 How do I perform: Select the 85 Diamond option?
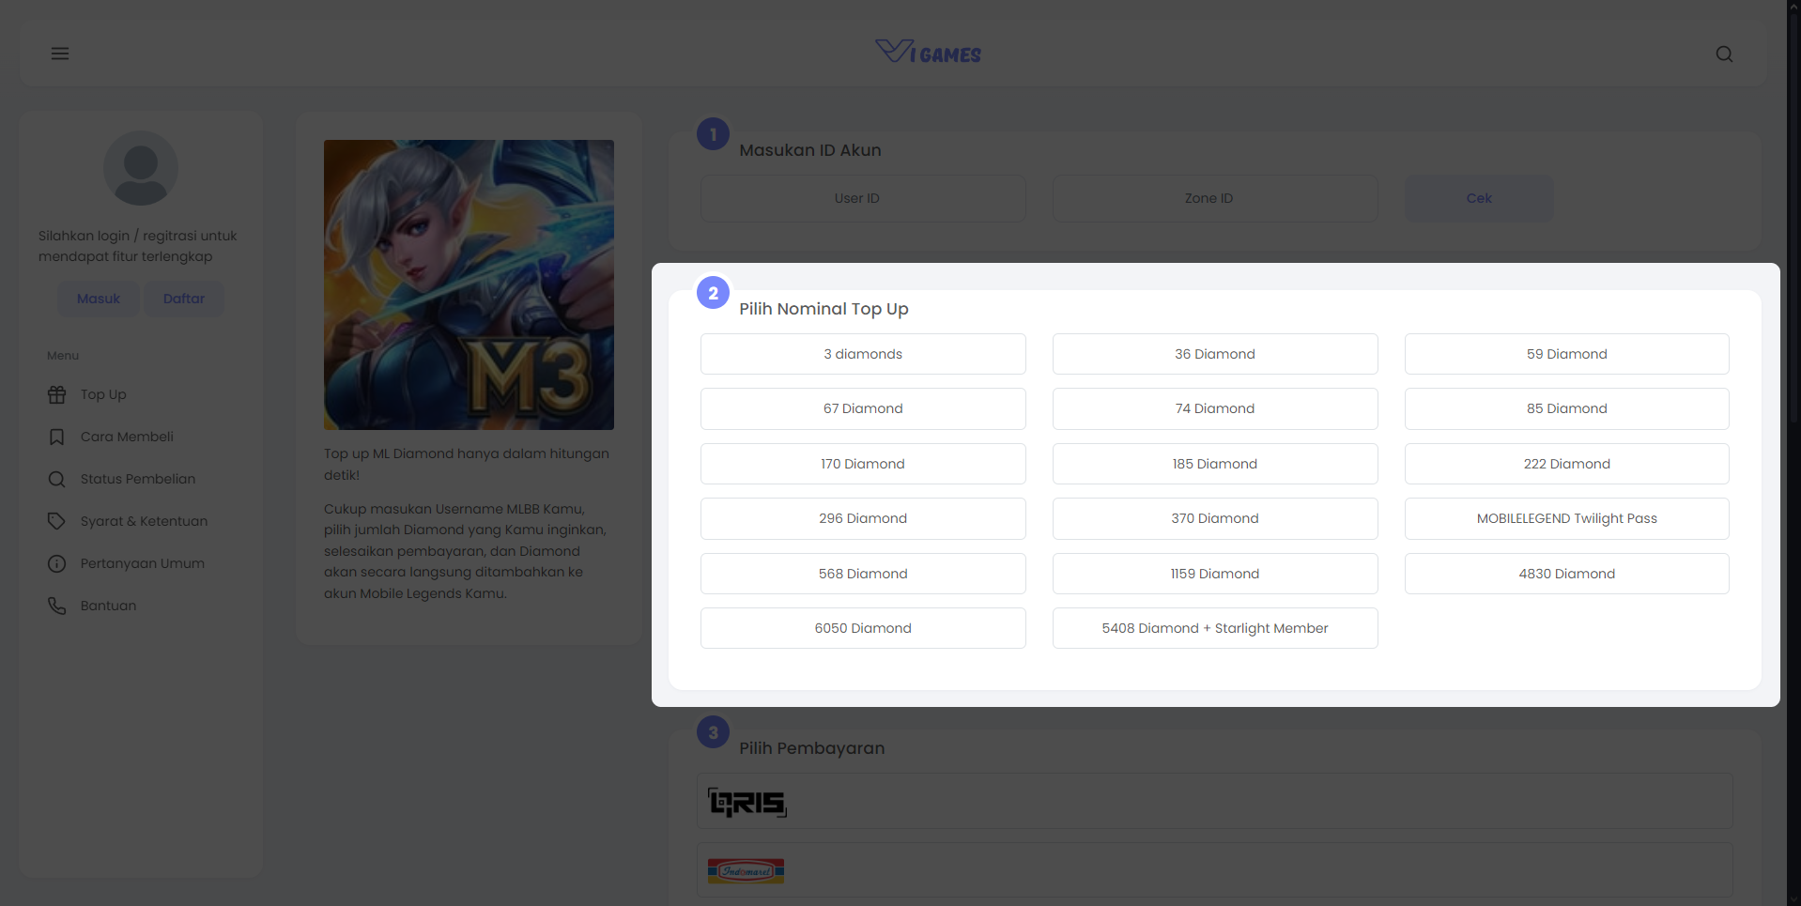tap(1567, 408)
